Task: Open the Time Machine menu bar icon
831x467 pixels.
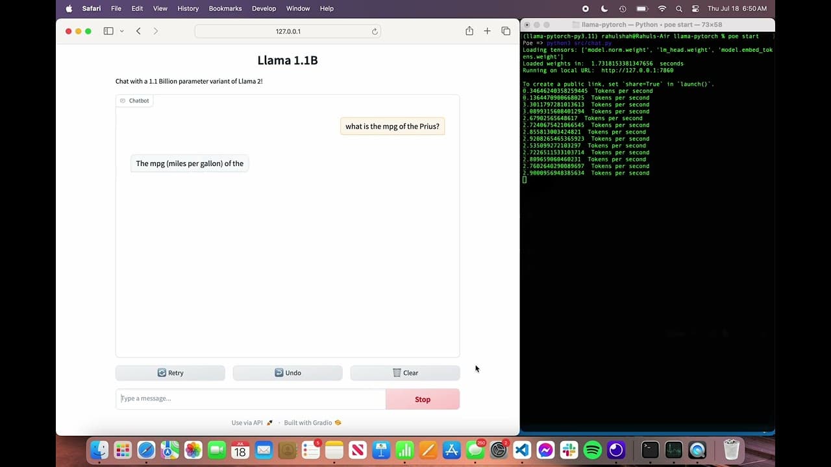Action: [623, 8]
